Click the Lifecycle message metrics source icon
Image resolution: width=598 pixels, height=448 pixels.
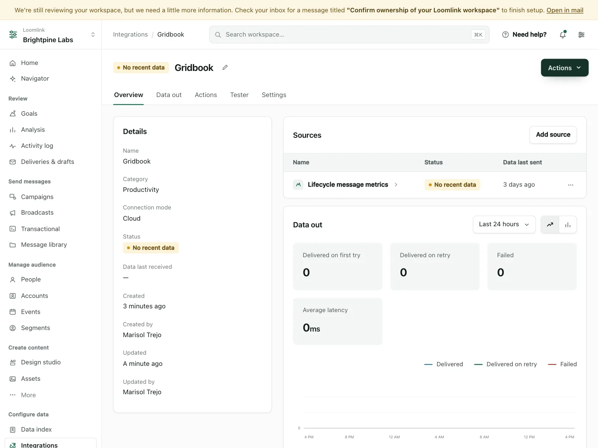tap(298, 185)
